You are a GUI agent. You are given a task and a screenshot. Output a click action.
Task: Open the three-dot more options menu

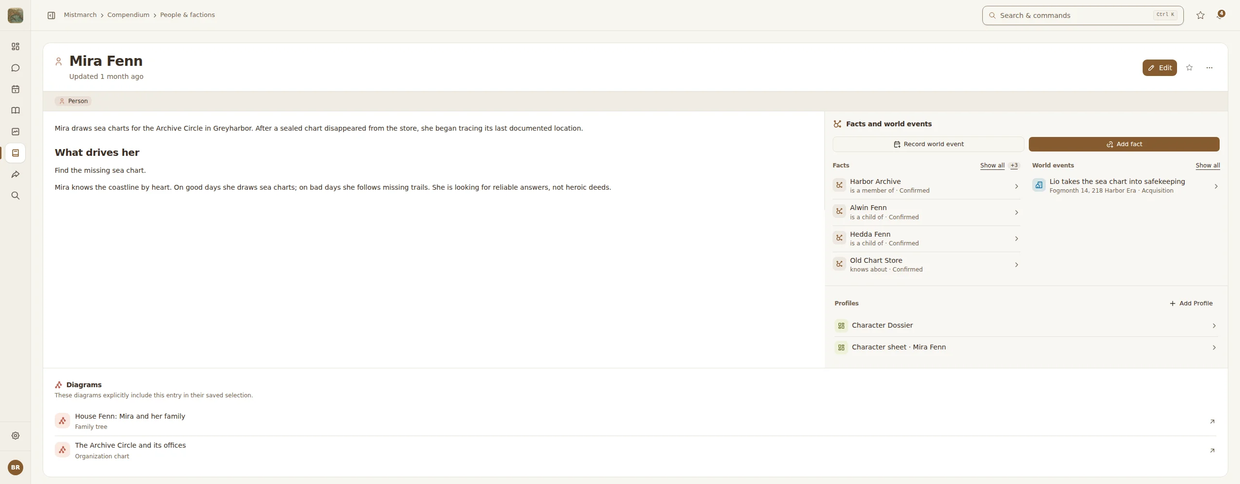[x=1209, y=68]
